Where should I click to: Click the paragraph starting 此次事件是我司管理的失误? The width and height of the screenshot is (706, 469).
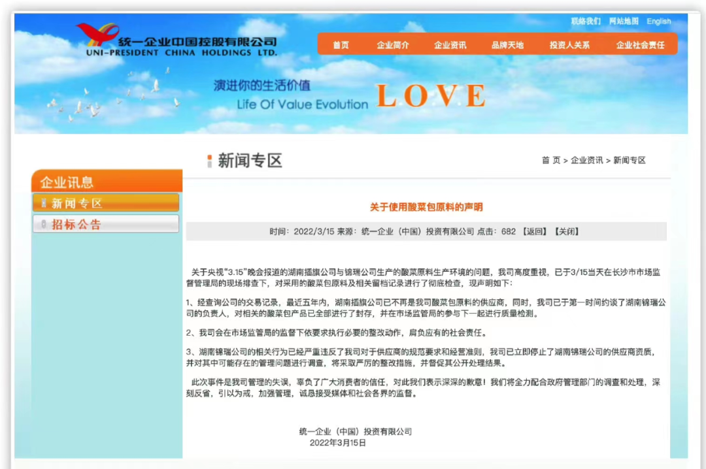tap(423, 387)
